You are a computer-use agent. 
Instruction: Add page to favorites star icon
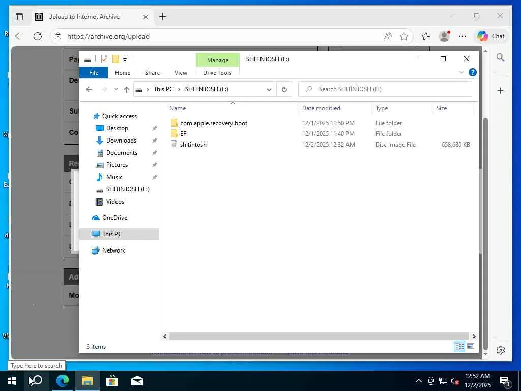(x=403, y=36)
